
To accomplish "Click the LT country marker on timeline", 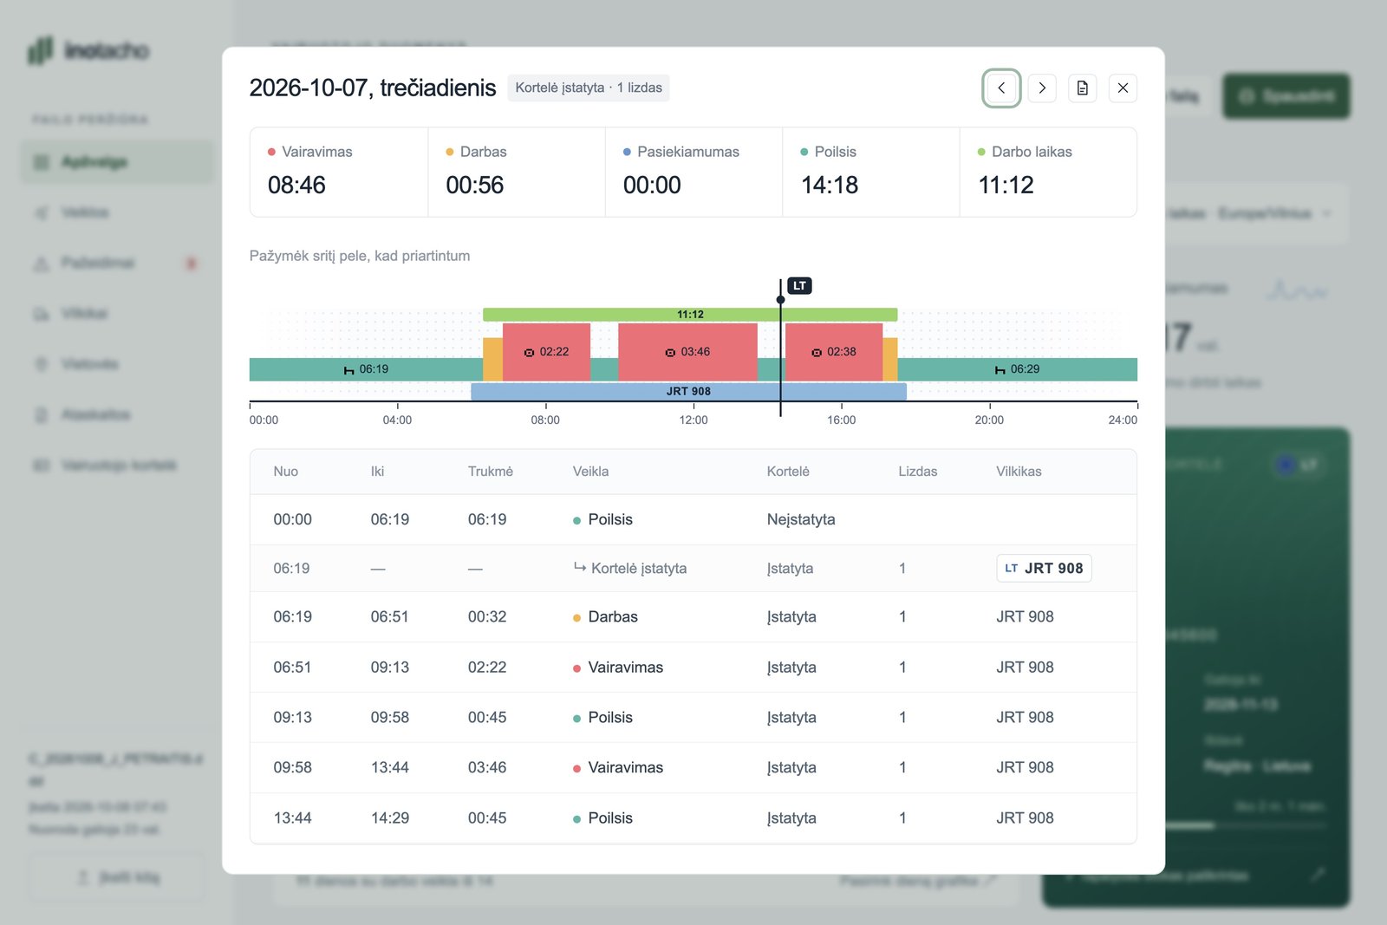I will tap(799, 286).
